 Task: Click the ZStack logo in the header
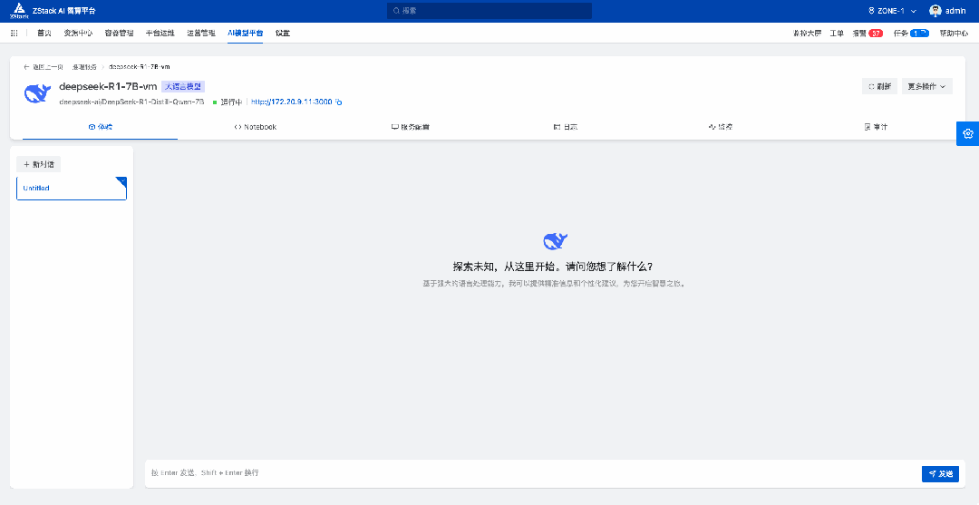18,11
